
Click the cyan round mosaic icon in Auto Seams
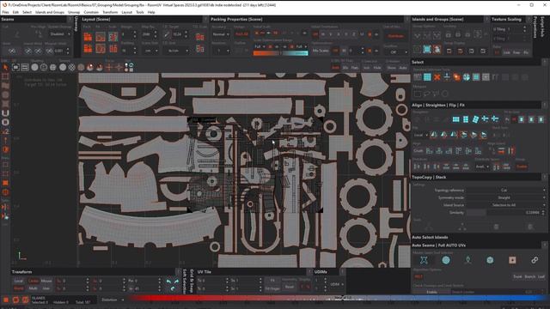click(x=446, y=260)
